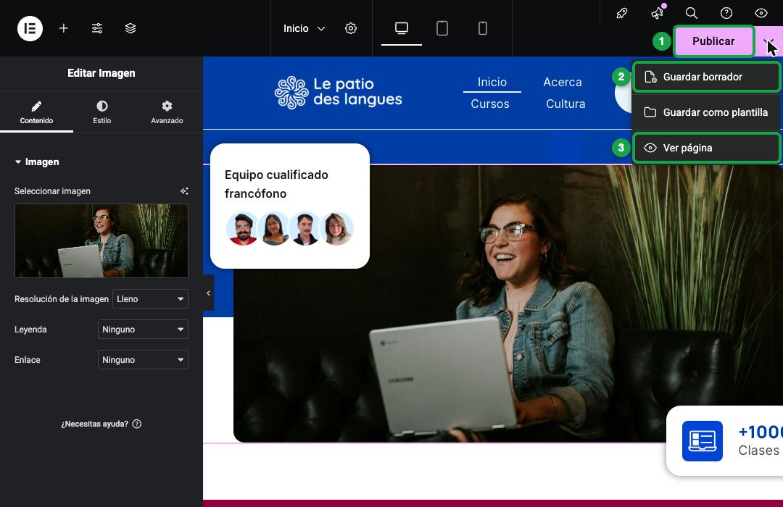The width and height of the screenshot is (783, 507).
Task: Click the Inicio nav link
Action: click(492, 82)
